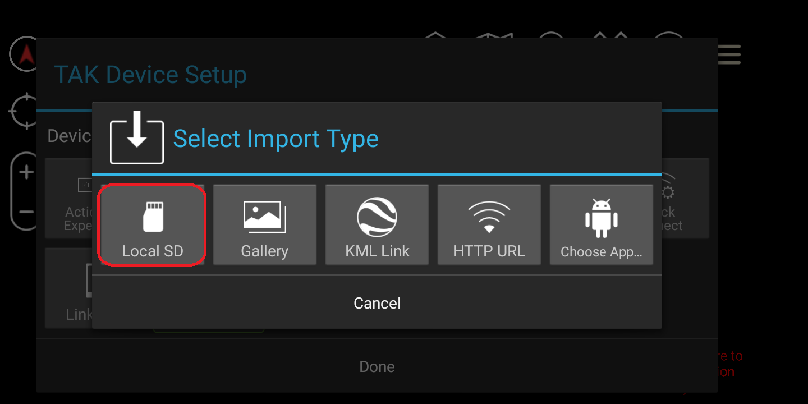Image resolution: width=808 pixels, height=404 pixels.
Task: Click the Select Import Type heading
Action: point(276,139)
